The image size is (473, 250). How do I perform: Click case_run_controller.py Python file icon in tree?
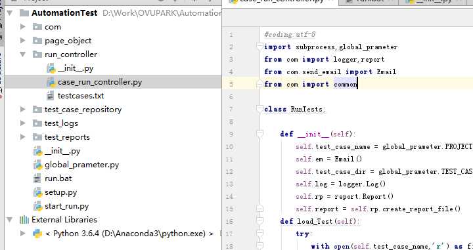coord(51,82)
